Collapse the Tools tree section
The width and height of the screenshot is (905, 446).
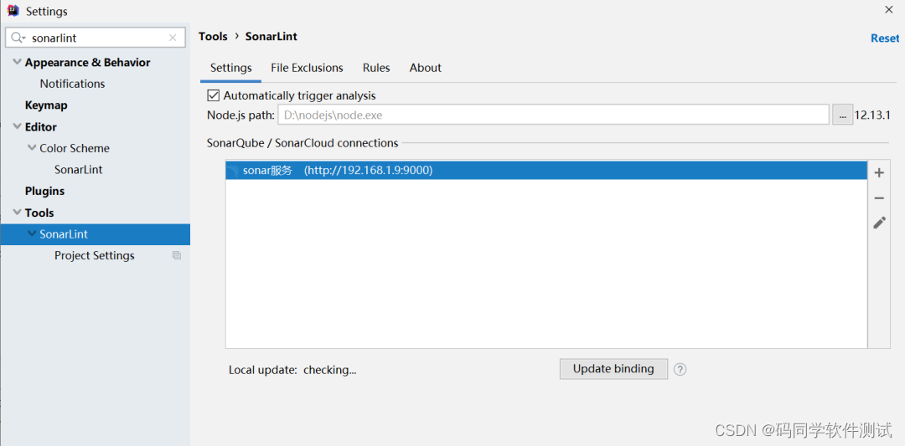tap(18, 213)
